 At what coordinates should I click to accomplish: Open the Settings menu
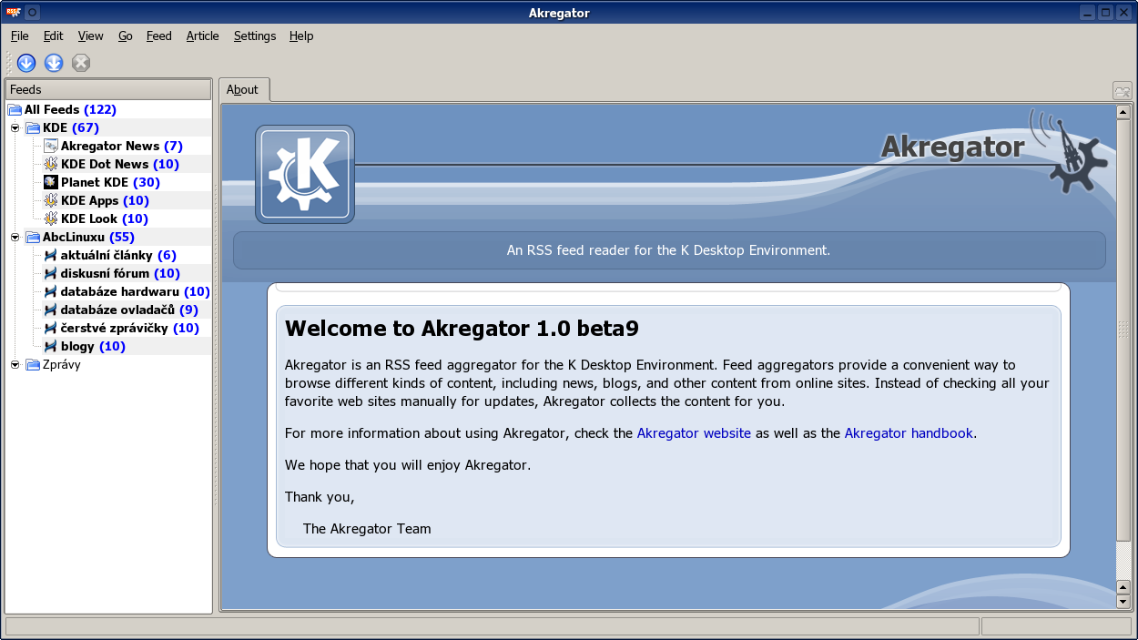[x=255, y=36]
